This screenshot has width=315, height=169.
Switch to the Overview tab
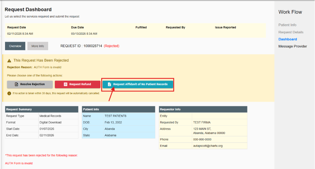coord(15,46)
